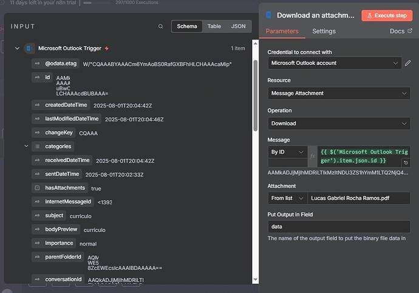Click the resolved message ID preview text AAMkADJjMjlh
The height and width of the screenshot is (293, 419).
click(338, 173)
